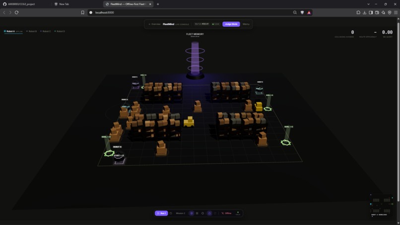Select the Mission 2 label in bottom bar
The height and width of the screenshot is (225, 400).
[x=180, y=213]
